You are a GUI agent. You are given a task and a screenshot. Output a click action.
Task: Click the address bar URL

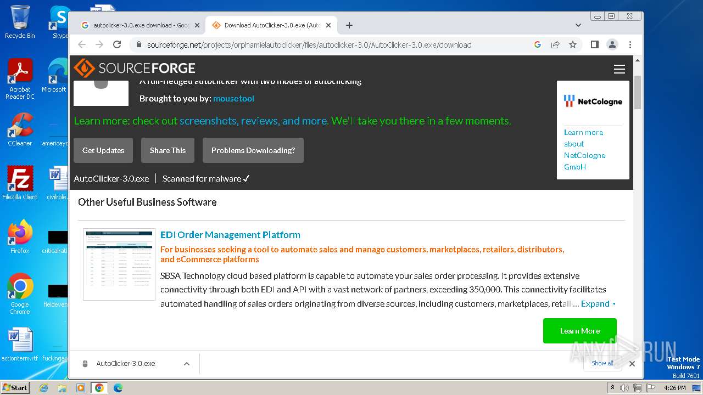pos(309,45)
